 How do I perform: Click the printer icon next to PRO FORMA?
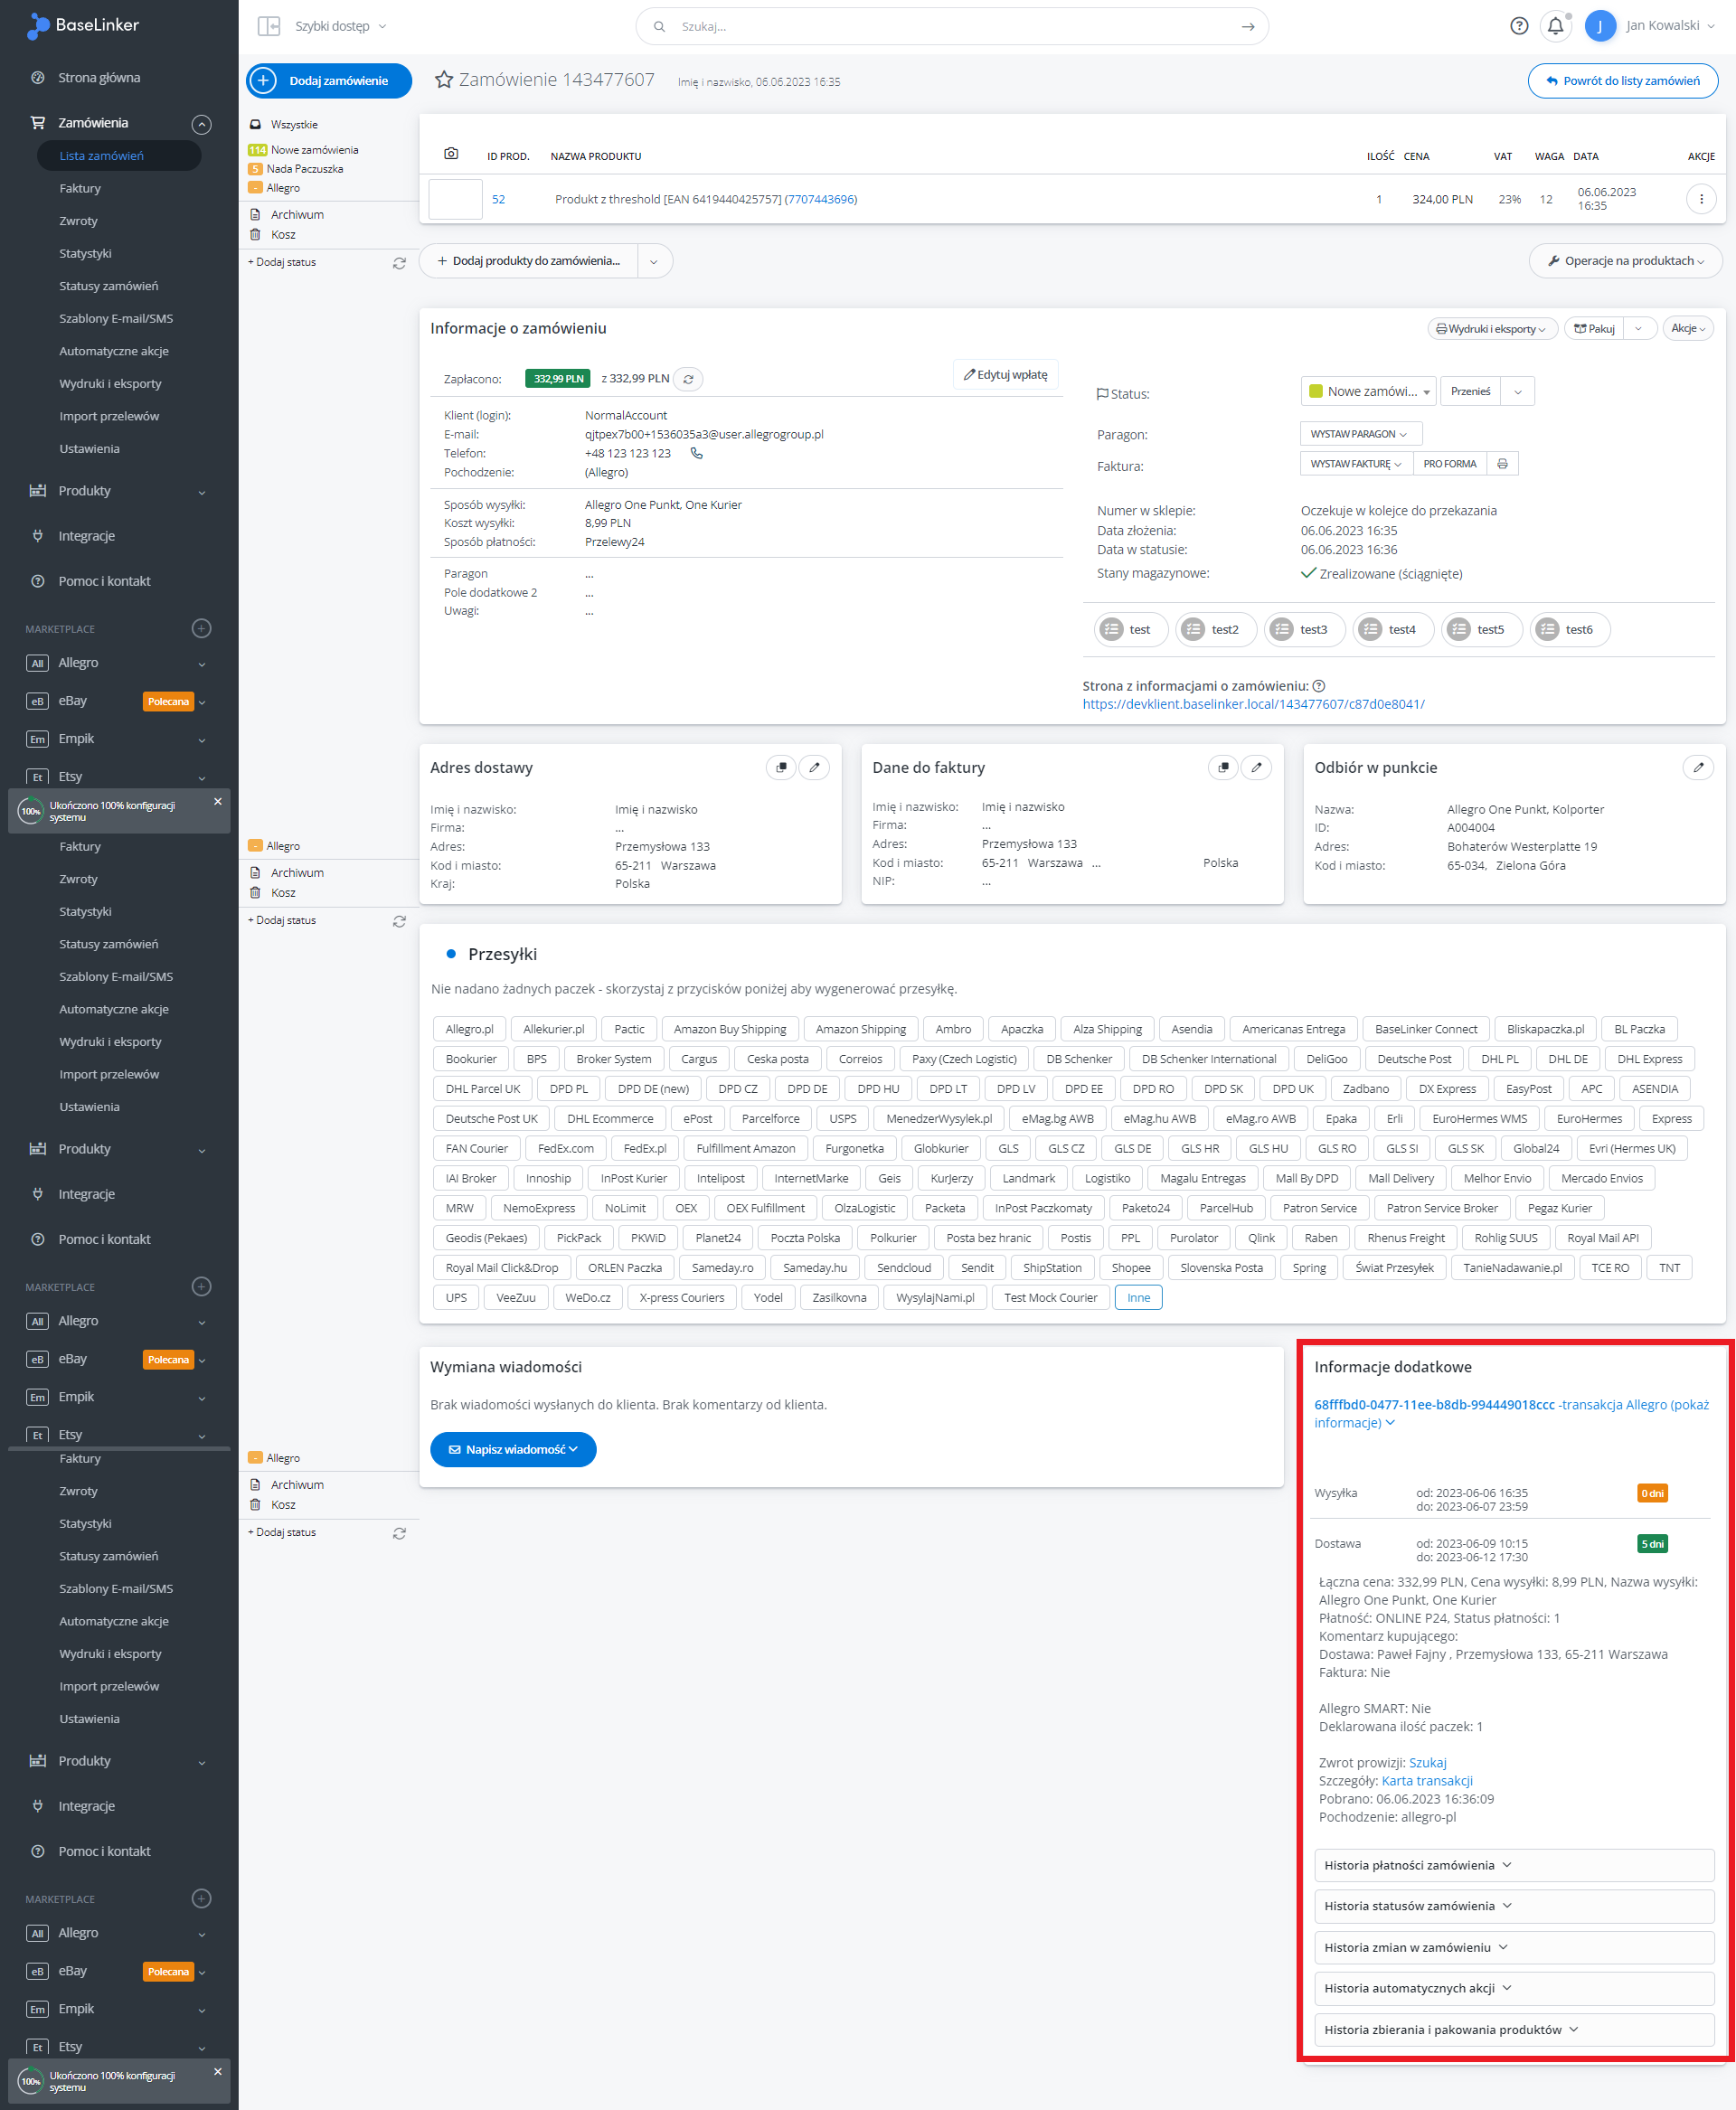[x=1502, y=464]
